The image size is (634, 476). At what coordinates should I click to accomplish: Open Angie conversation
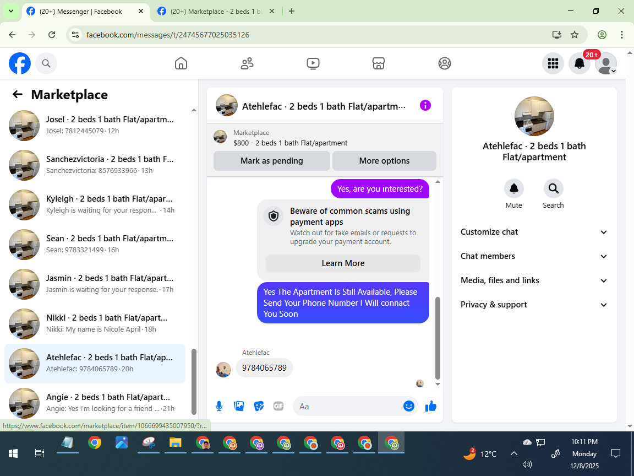[x=95, y=403]
